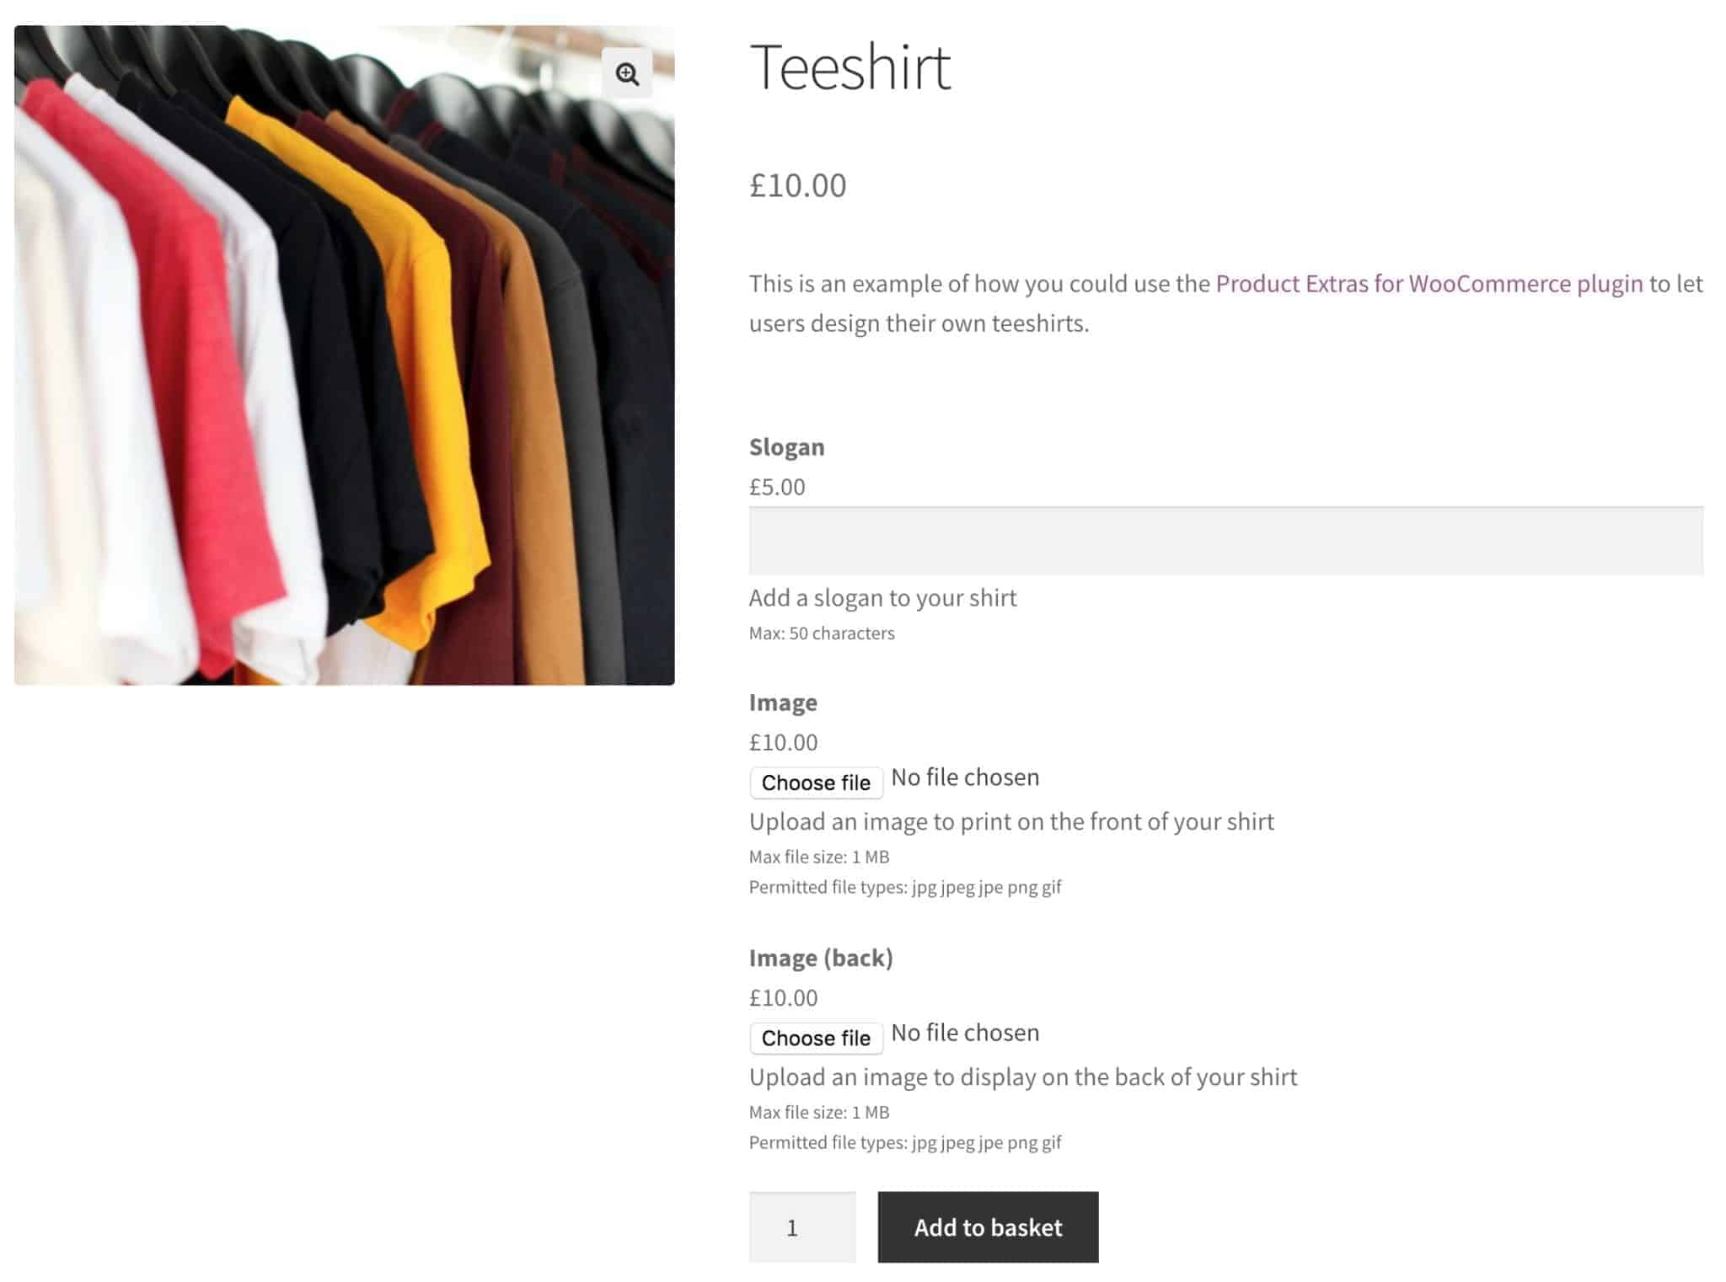This screenshot has width=1726, height=1282.
Task: Click the Slogan field heading
Action: tap(786, 447)
